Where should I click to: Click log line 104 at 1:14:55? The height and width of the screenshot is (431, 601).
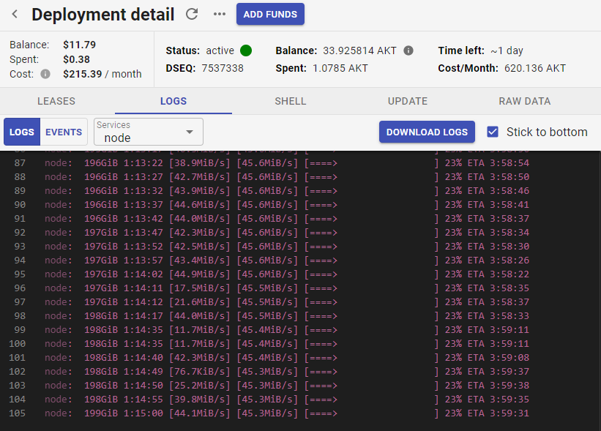300,400
